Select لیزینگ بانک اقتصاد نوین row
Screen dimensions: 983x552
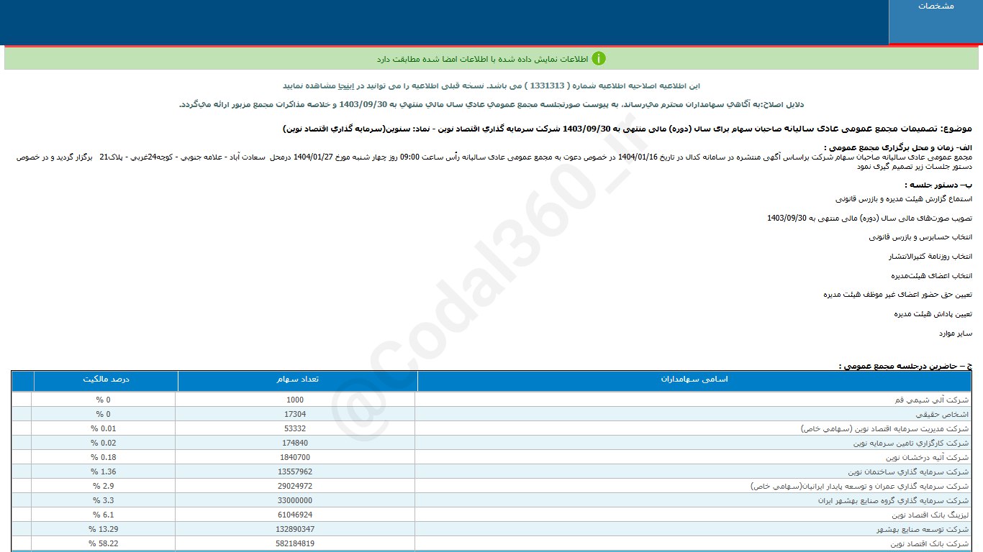click(x=930, y=515)
